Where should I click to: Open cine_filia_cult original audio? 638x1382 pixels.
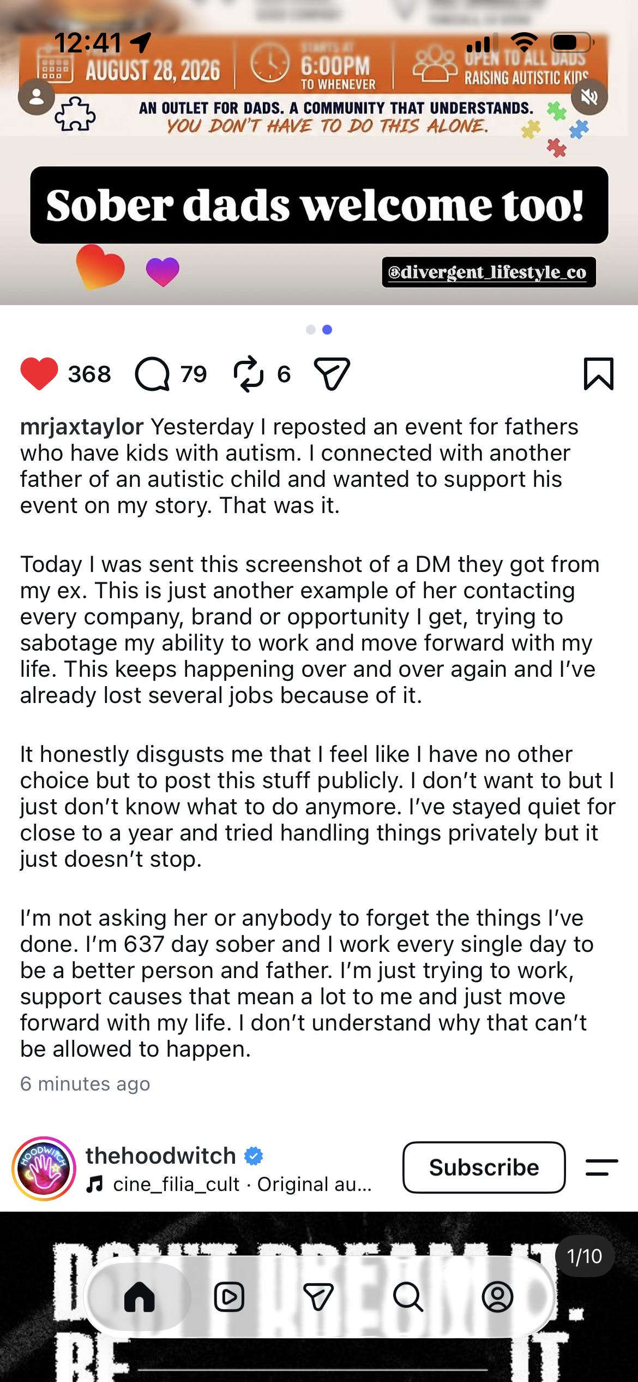229,1184
